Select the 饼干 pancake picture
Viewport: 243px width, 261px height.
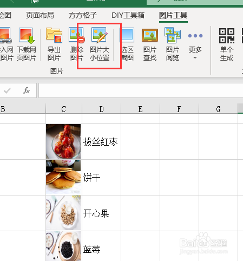63,177
